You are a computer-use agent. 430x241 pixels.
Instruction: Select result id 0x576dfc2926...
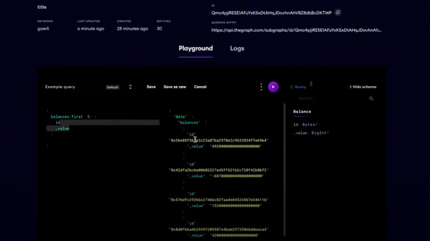[x=218, y=200]
